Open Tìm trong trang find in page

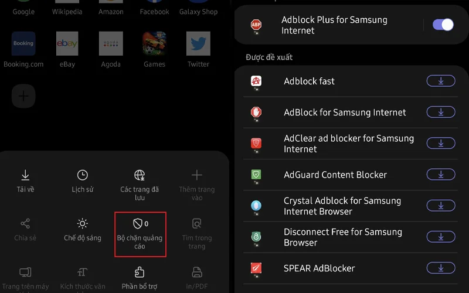197,234
